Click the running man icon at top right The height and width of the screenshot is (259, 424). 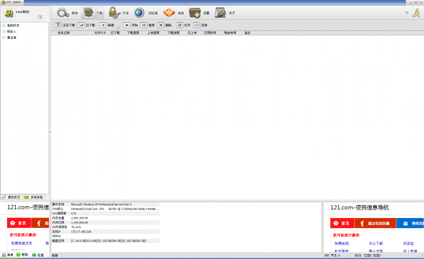[416, 13]
